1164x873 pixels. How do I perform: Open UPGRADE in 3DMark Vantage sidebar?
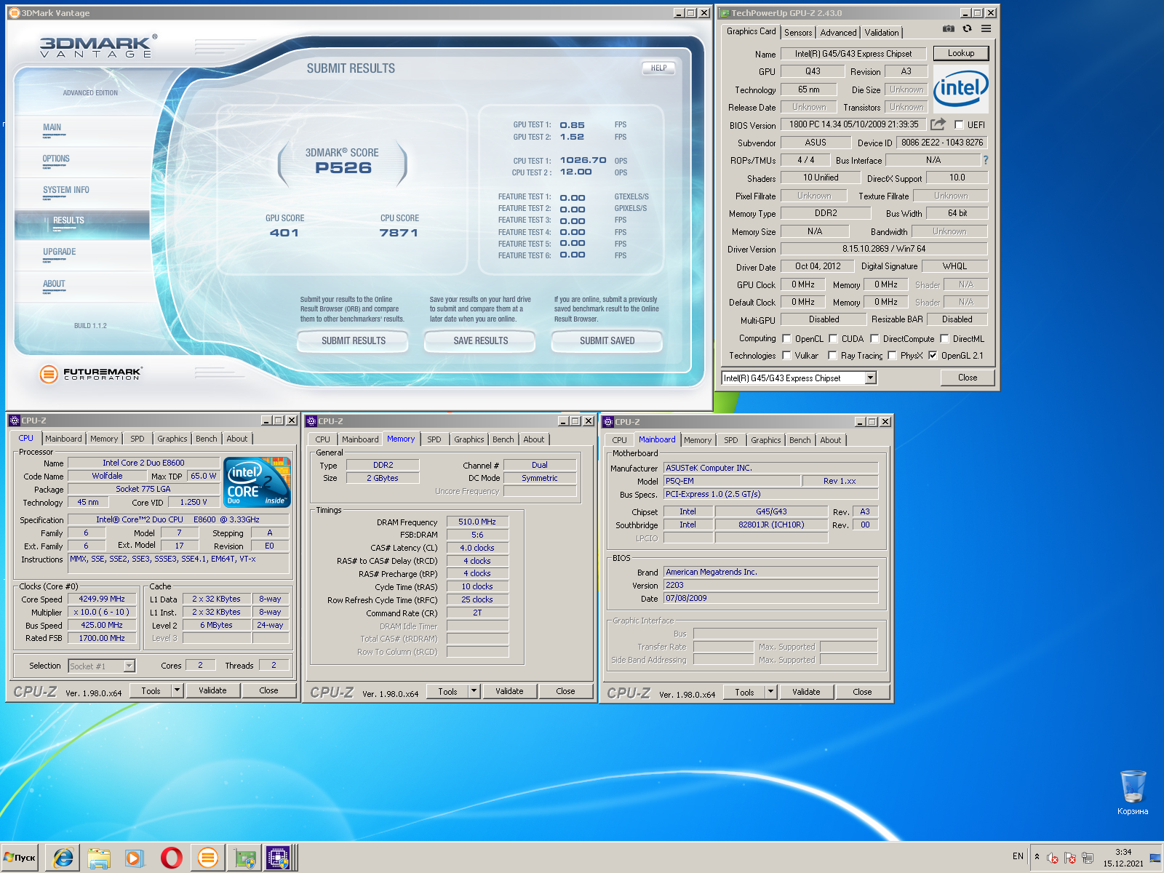59,252
